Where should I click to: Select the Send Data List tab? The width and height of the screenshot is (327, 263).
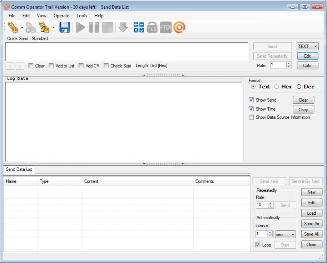coord(19,169)
